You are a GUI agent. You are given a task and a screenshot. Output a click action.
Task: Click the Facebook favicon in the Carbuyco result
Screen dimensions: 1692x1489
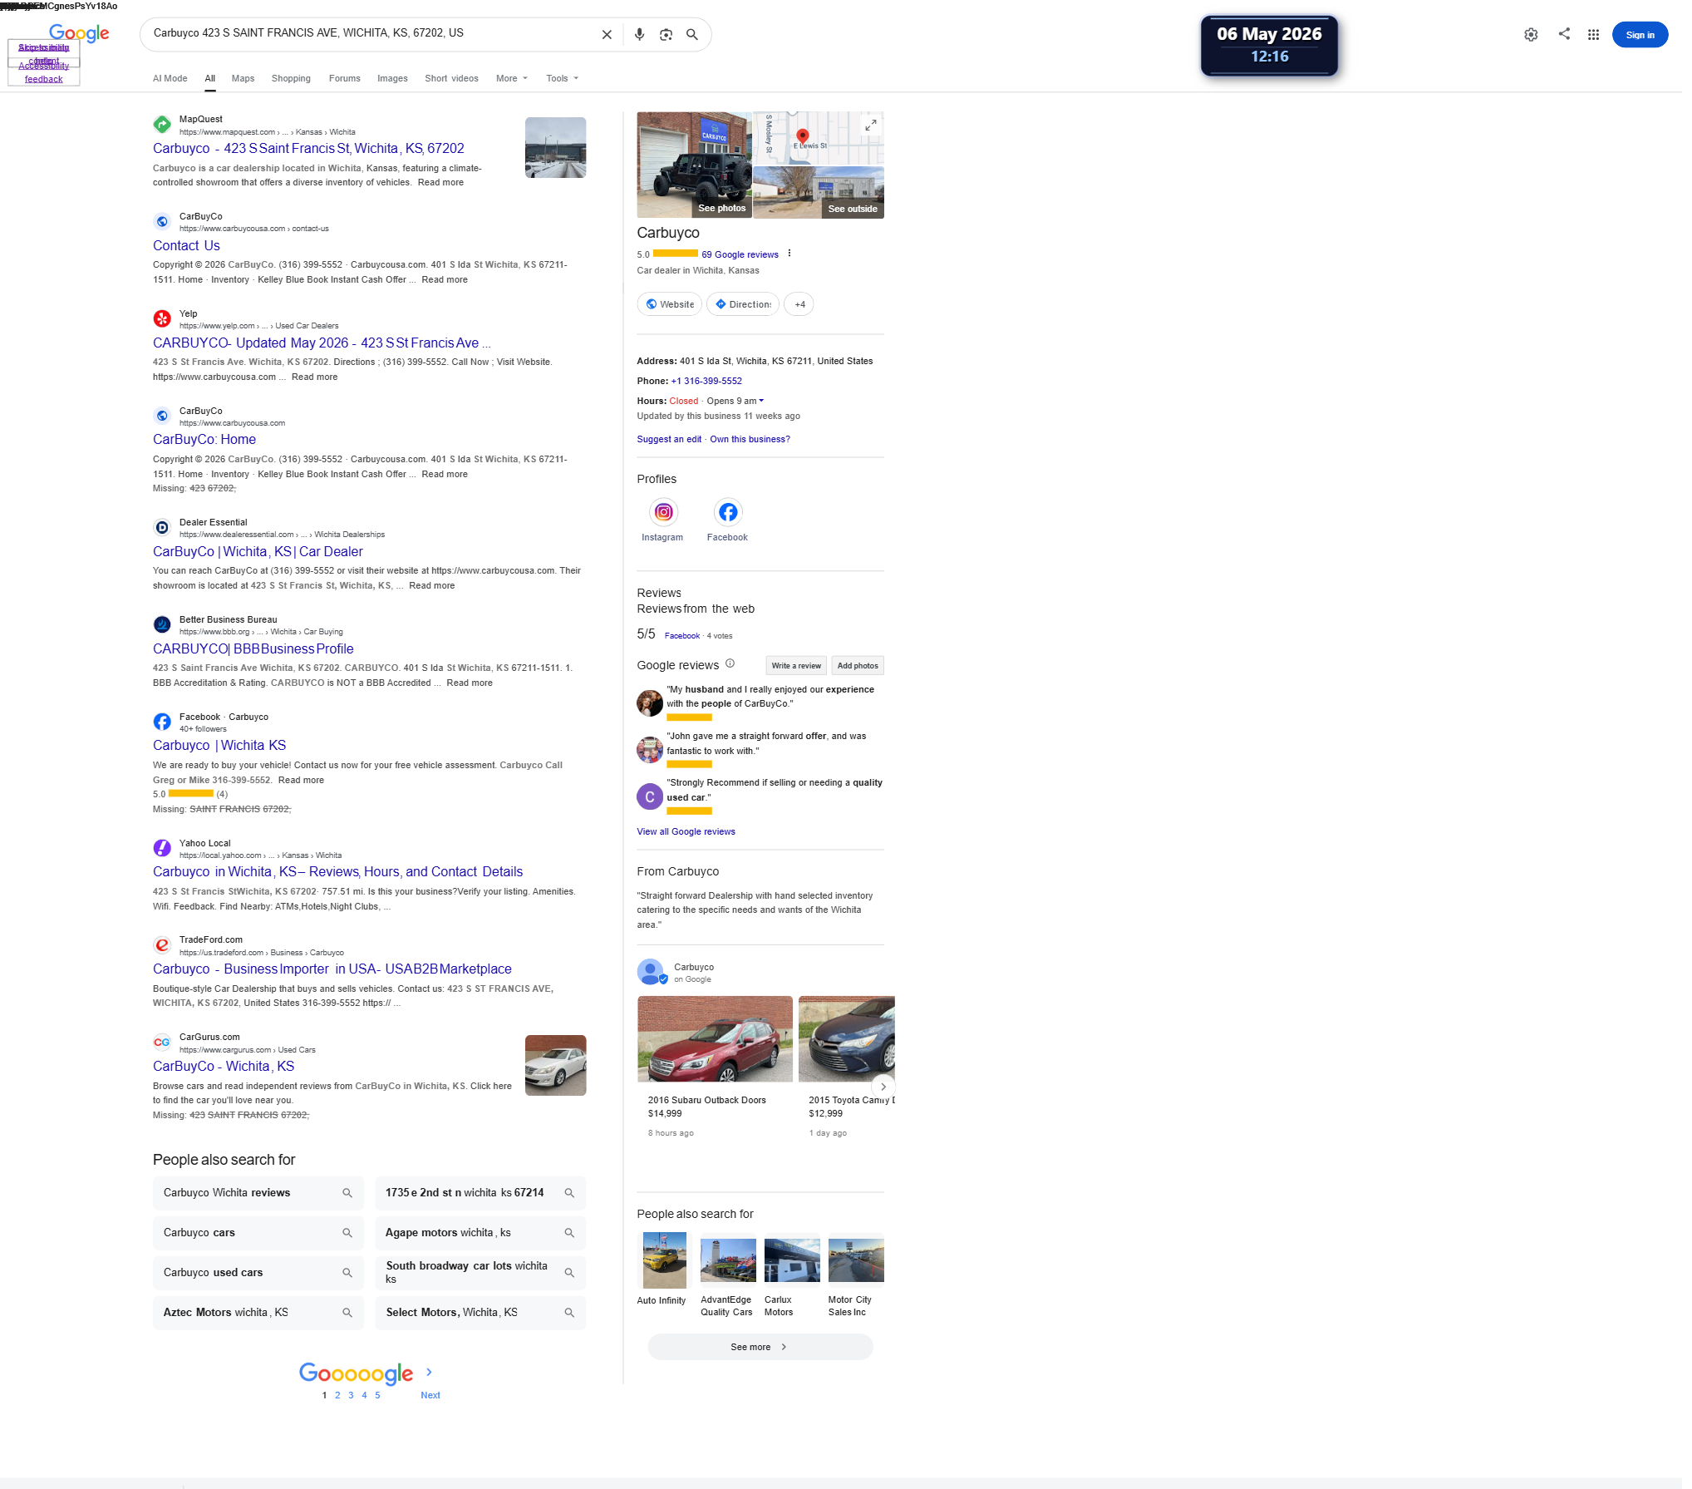point(162,722)
